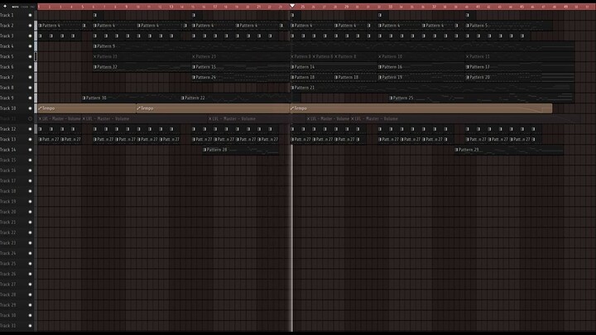Select the Pattern 16 clip
The image size is (596, 335).
click(421, 67)
